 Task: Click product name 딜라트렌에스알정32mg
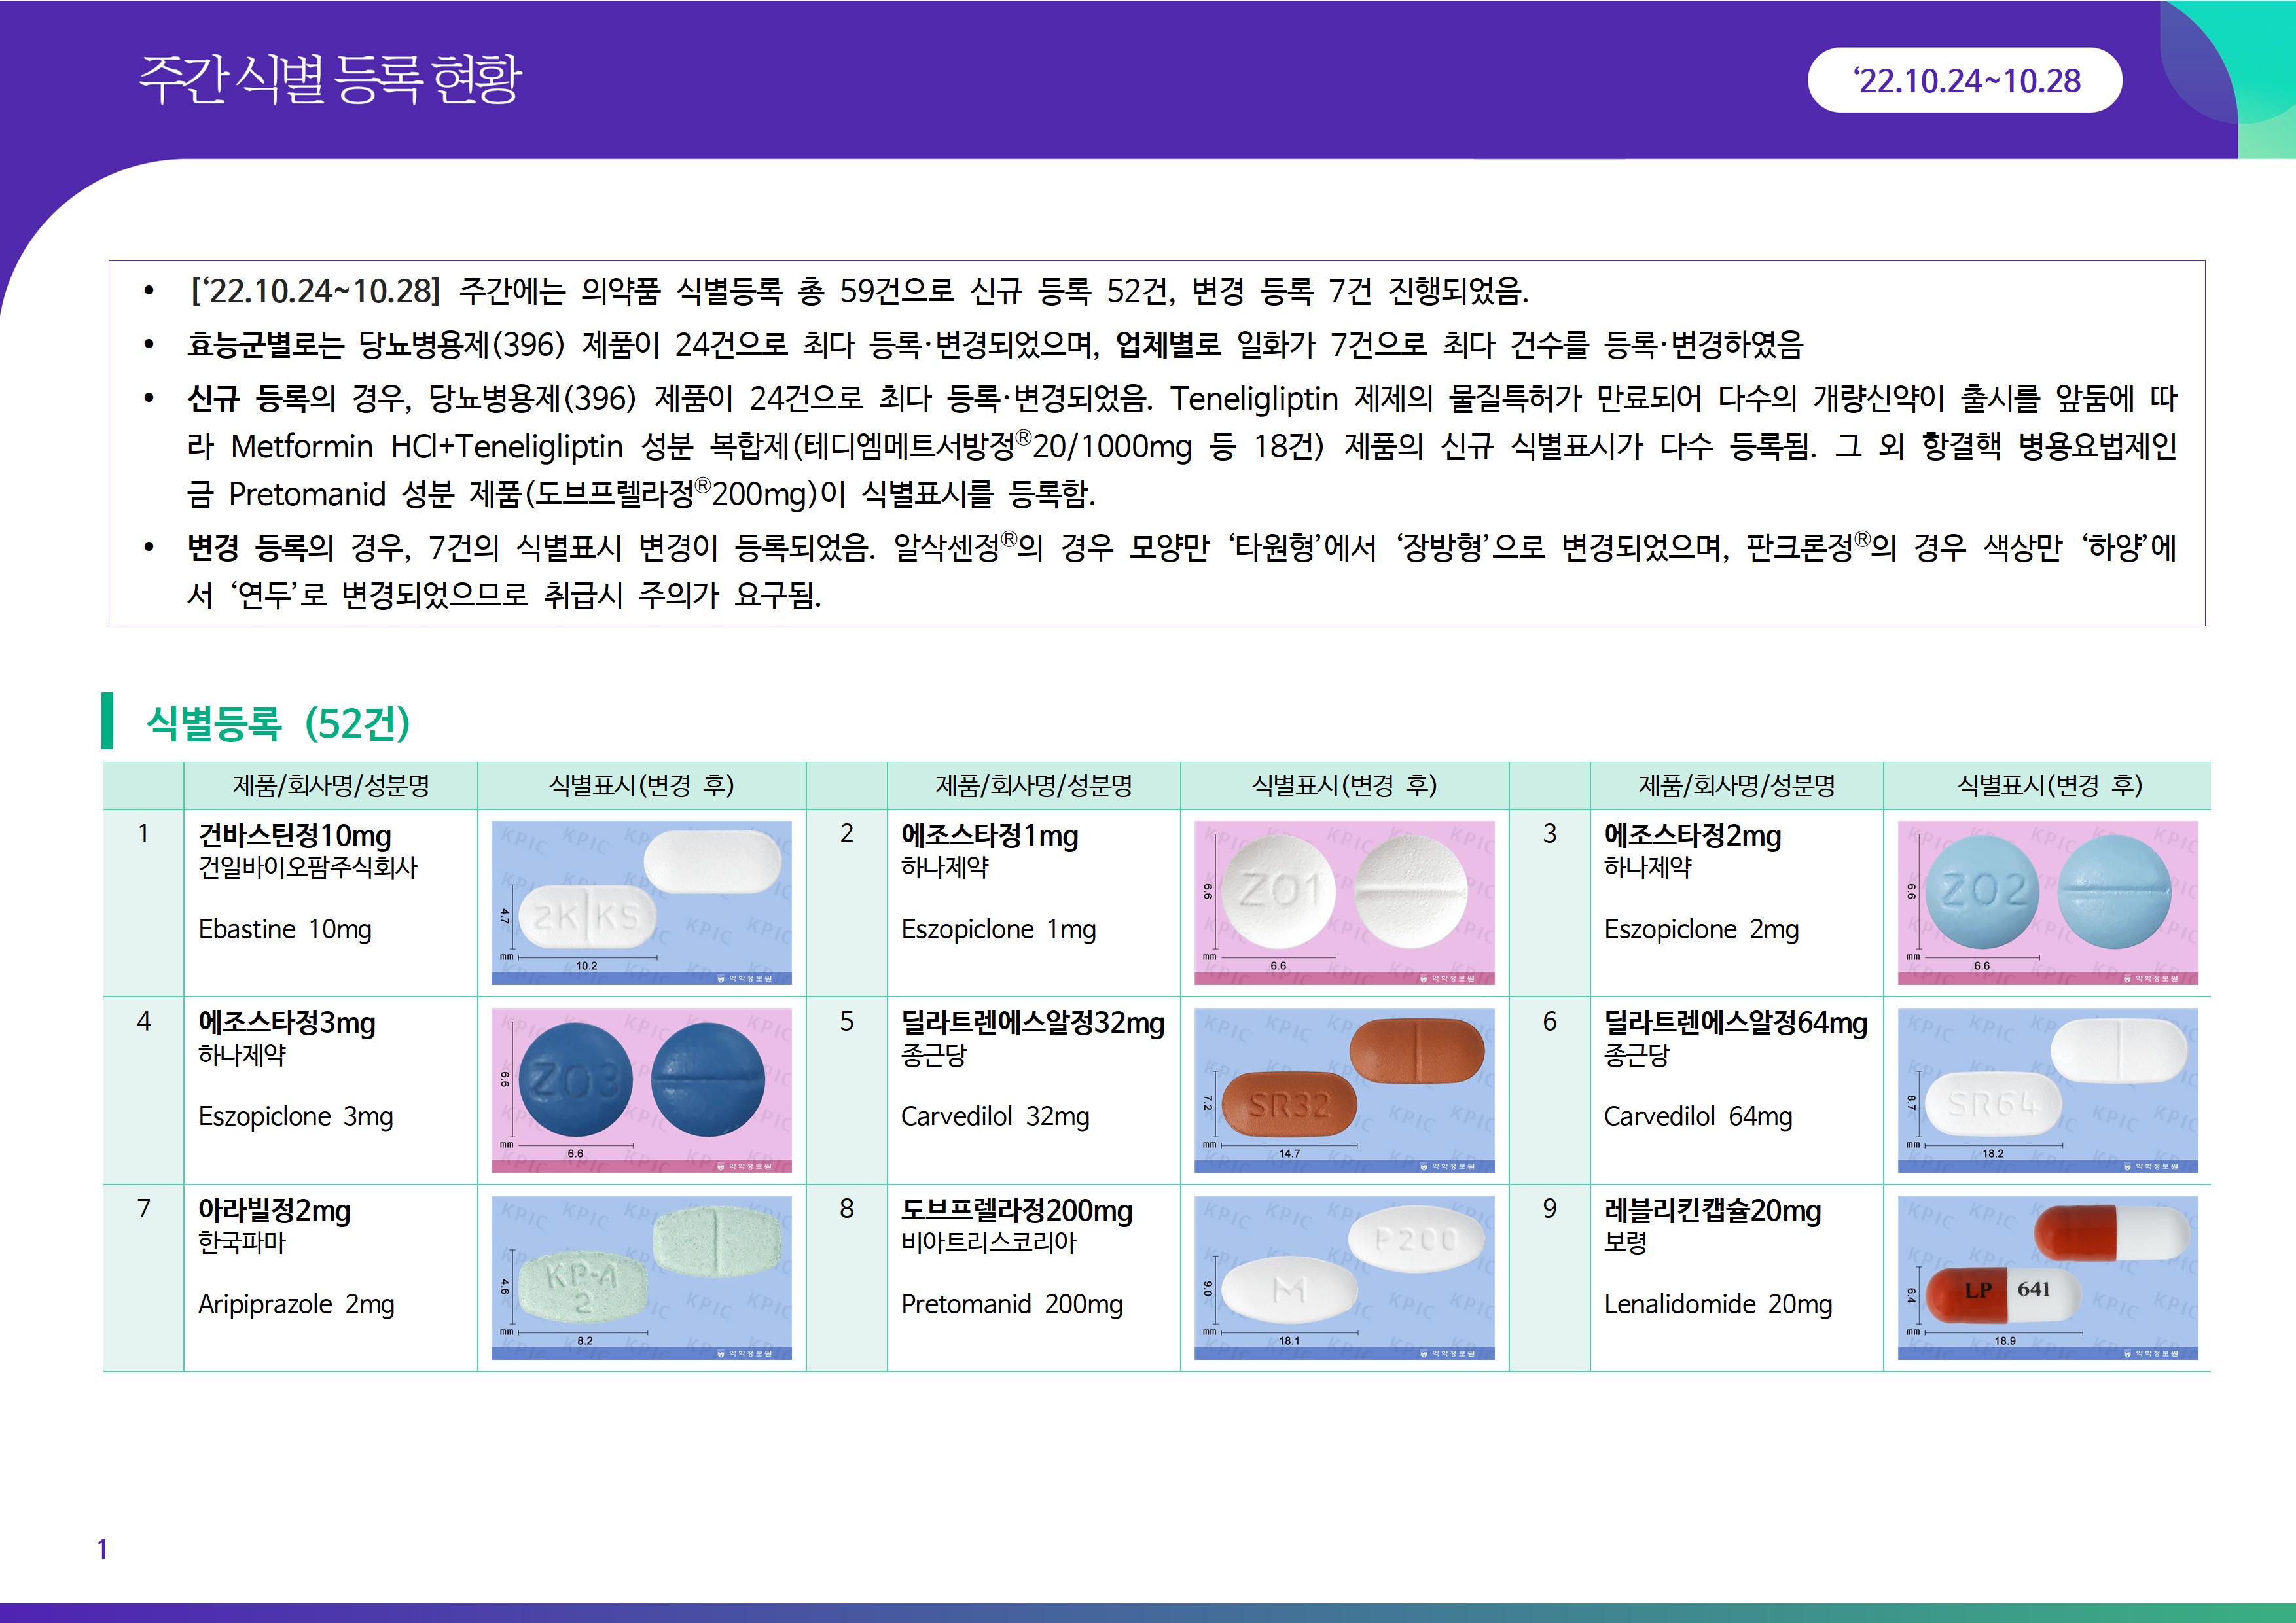tap(1032, 1023)
